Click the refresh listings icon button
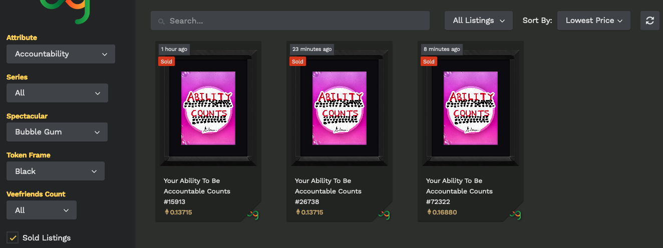Image resolution: width=663 pixels, height=248 pixels. [x=649, y=20]
